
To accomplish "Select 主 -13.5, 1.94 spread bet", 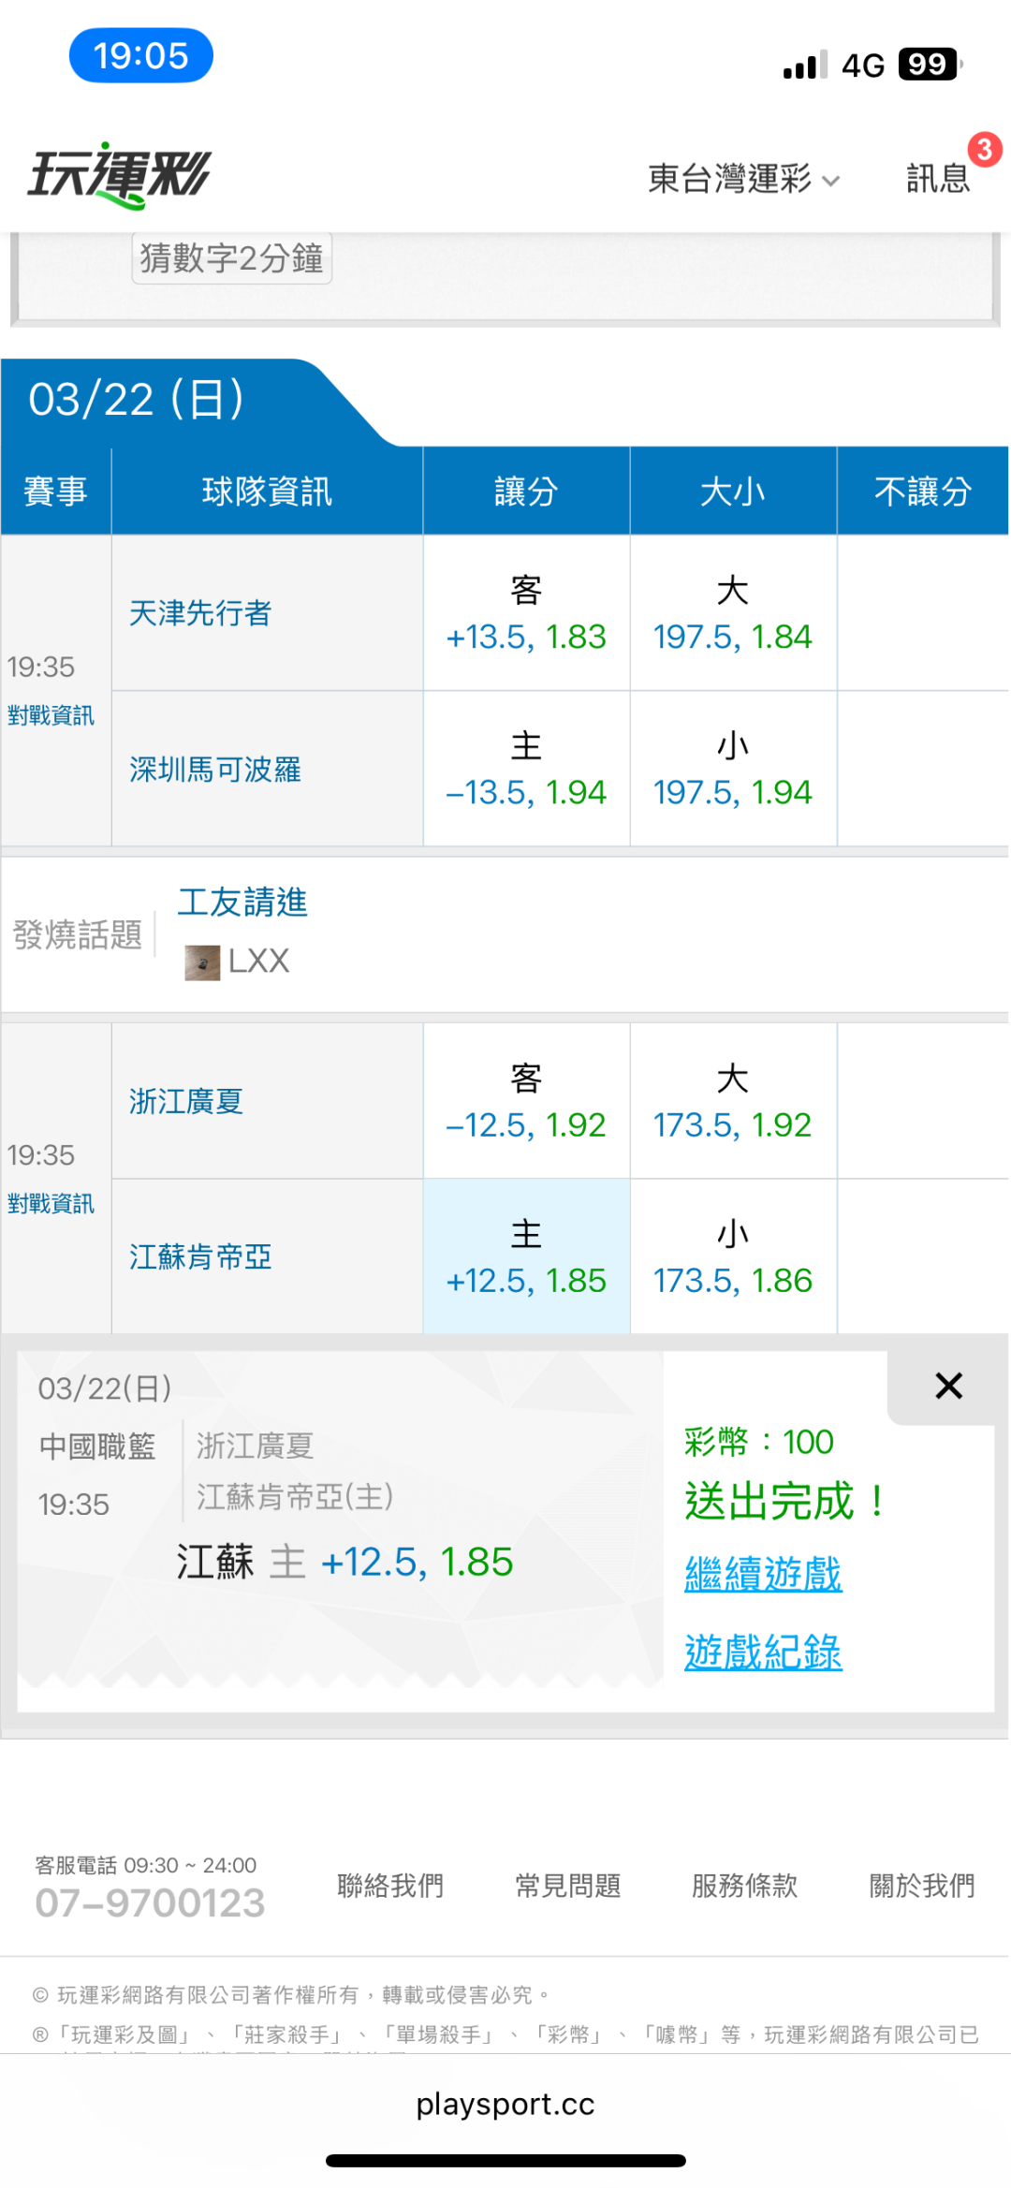I will pyautogui.click(x=526, y=770).
